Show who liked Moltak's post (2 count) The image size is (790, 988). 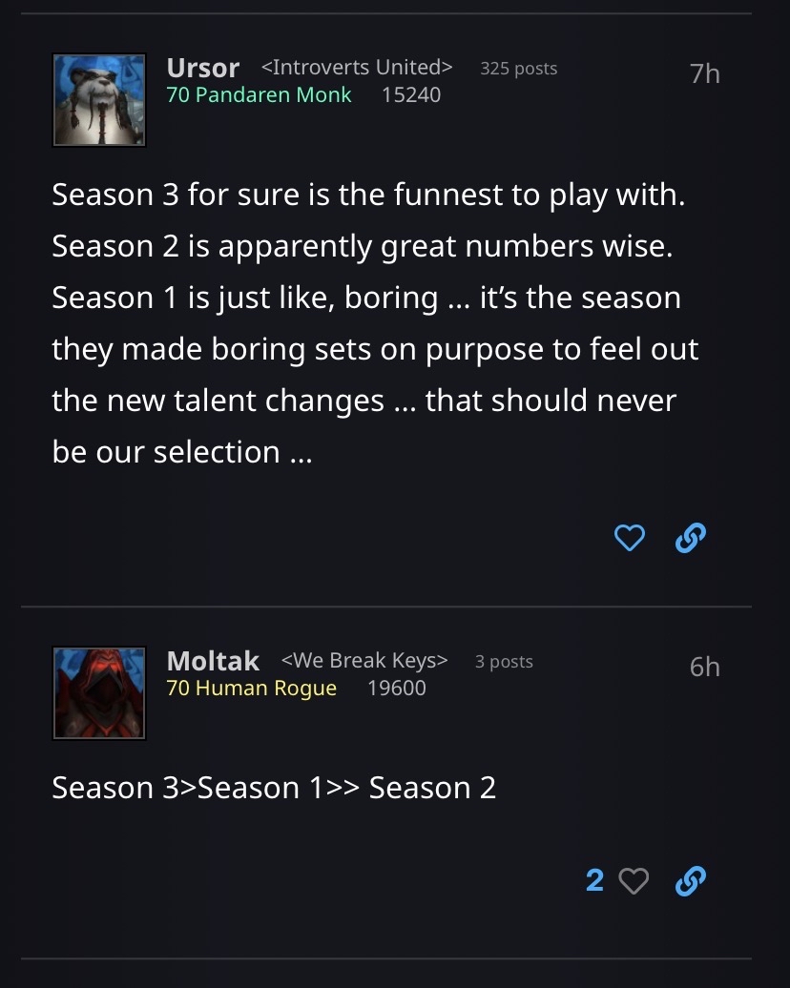tap(594, 880)
